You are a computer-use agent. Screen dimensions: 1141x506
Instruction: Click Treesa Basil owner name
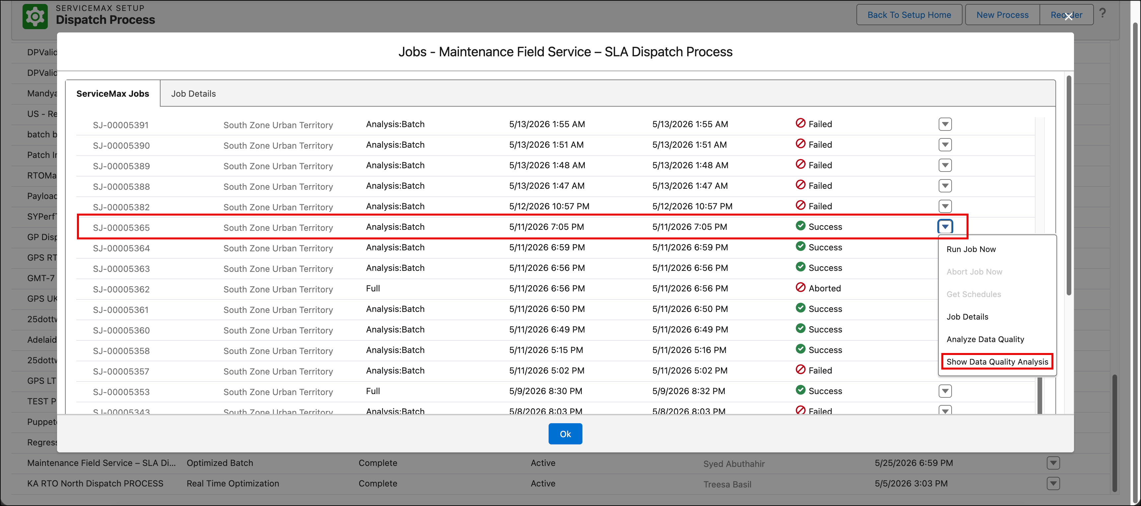click(727, 484)
